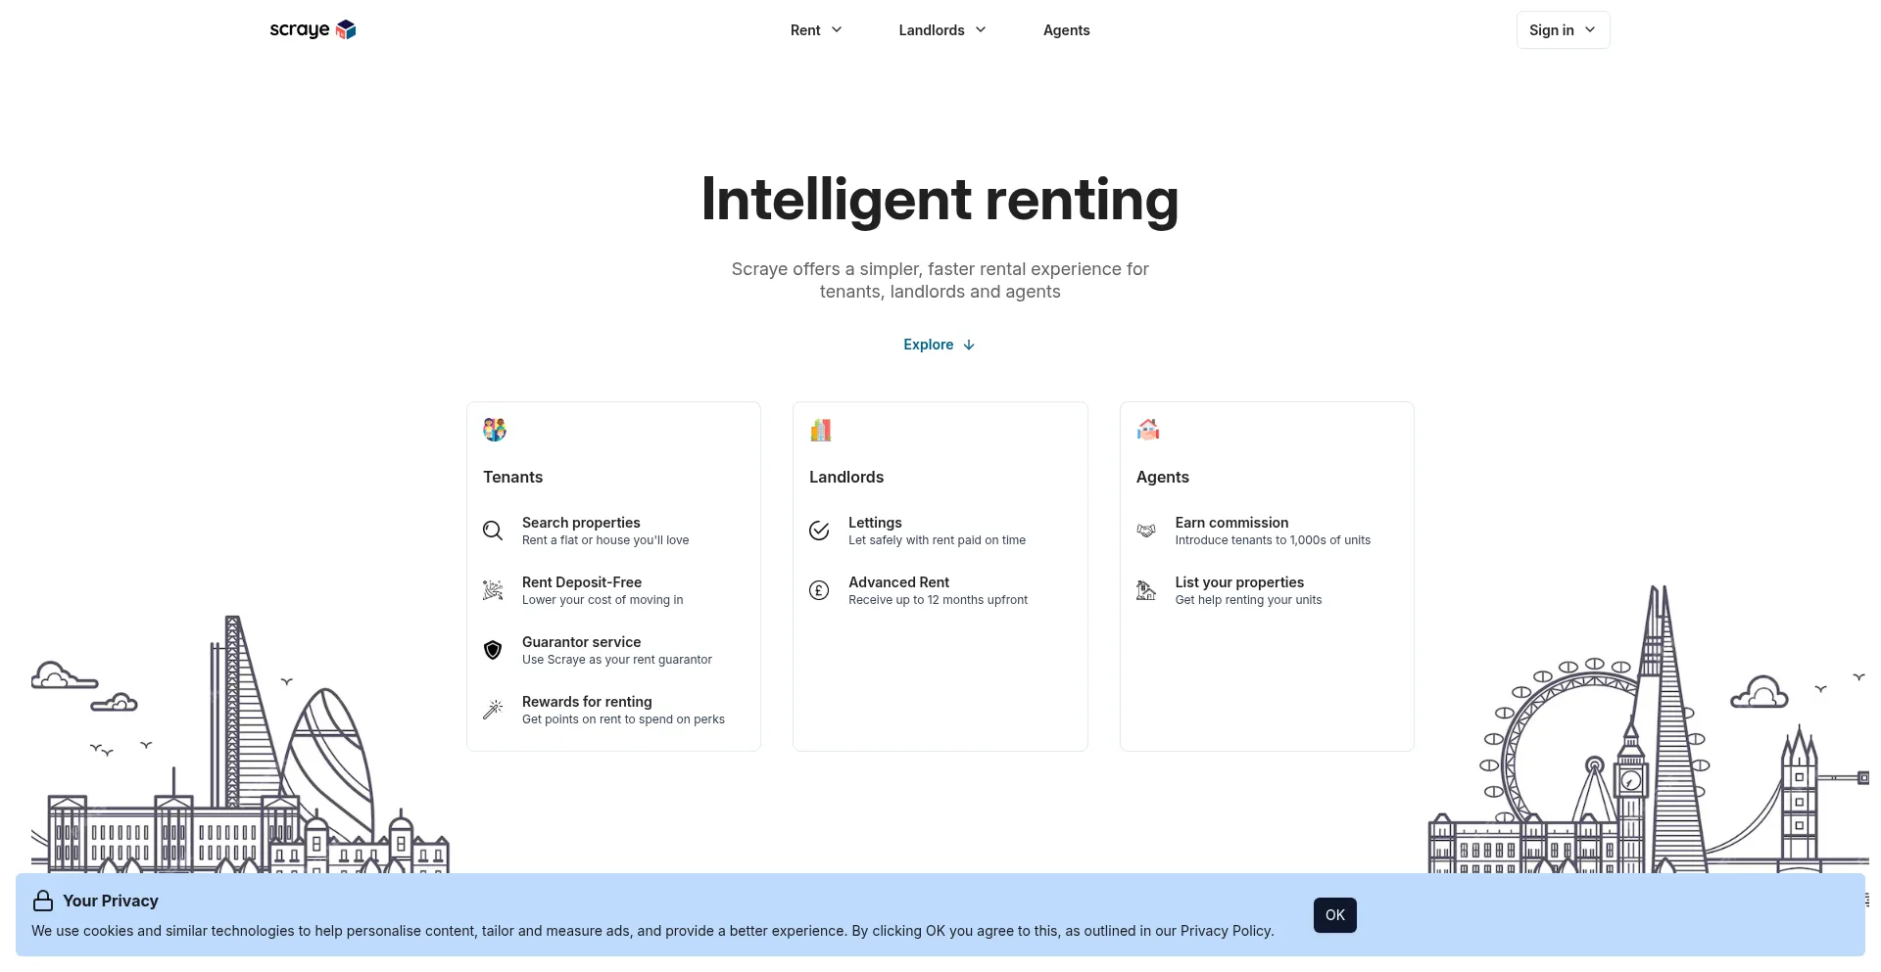Open the Agents navigation menu item

coord(1066,30)
